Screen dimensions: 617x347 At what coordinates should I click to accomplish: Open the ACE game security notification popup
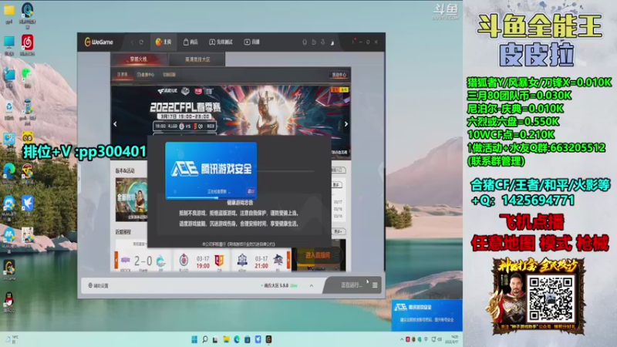pyautogui.click(x=427, y=315)
